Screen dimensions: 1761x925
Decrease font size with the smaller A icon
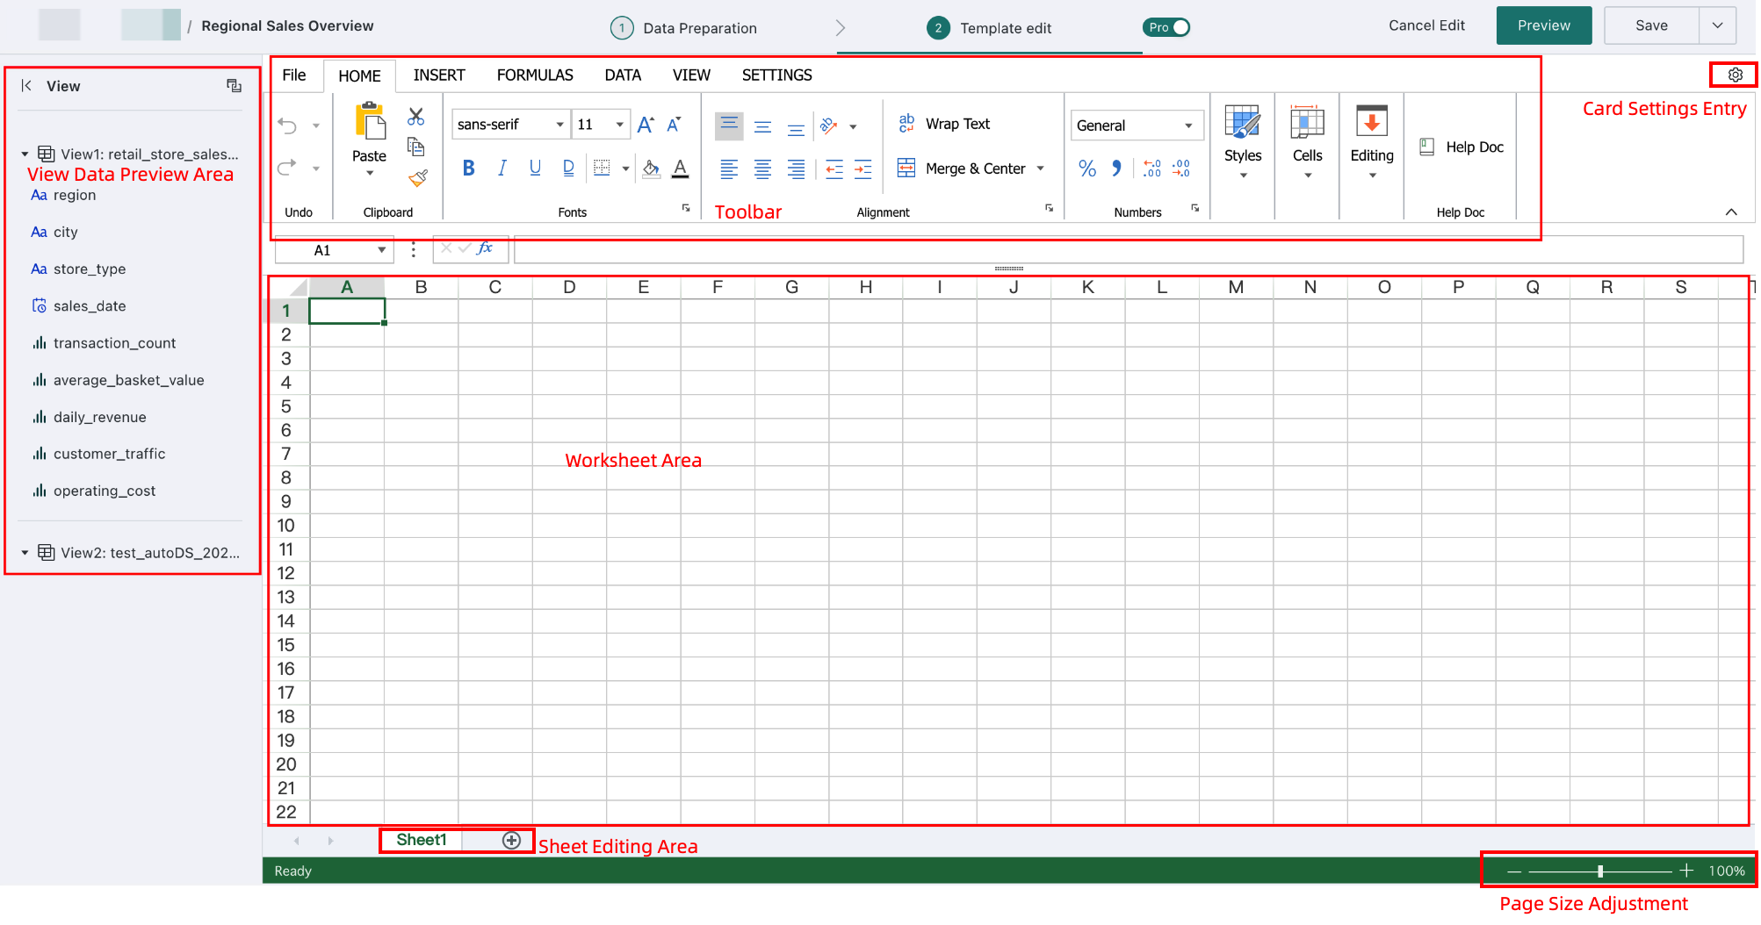(674, 125)
